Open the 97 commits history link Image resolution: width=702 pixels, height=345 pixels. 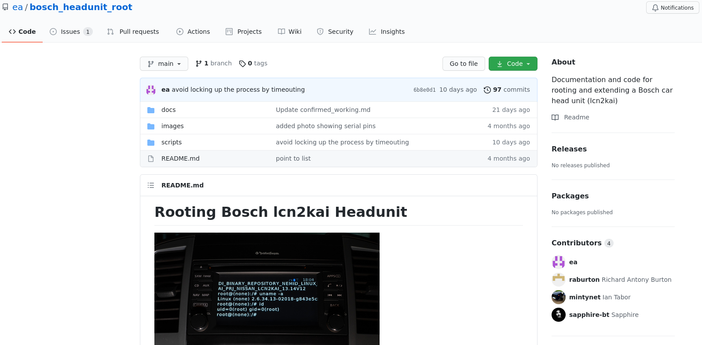(x=507, y=90)
